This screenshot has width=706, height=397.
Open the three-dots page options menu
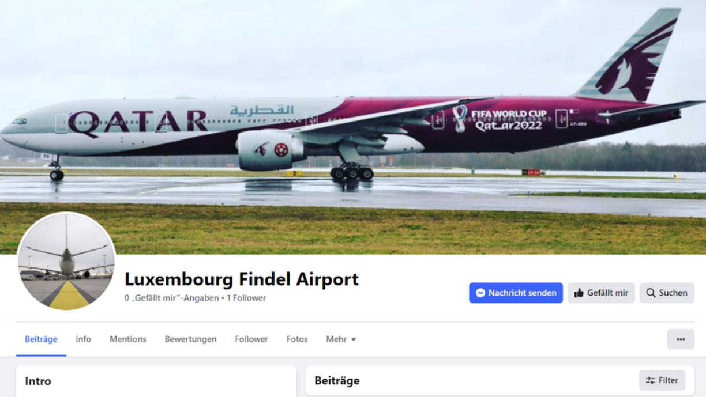click(681, 339)
